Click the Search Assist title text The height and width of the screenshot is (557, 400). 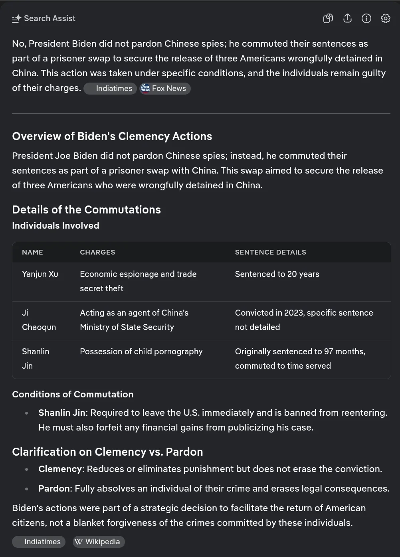pyautogui.click(x=50, y=18)
